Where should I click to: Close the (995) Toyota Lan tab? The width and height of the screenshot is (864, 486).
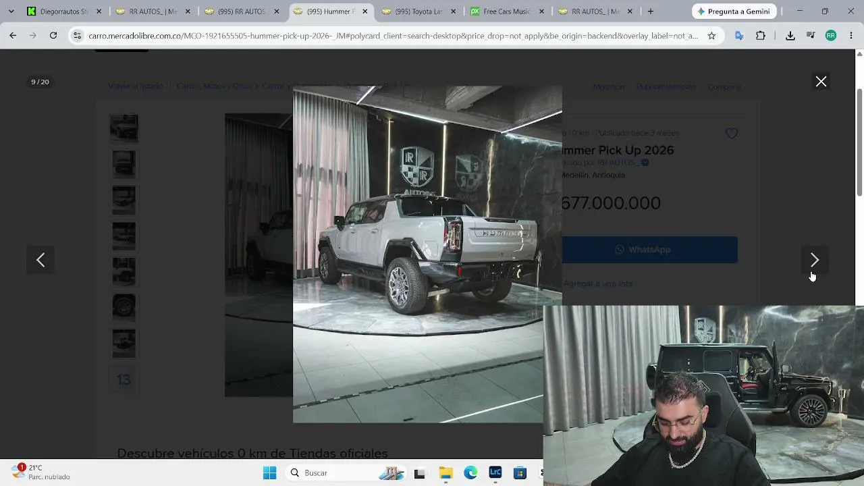point(454,11)
